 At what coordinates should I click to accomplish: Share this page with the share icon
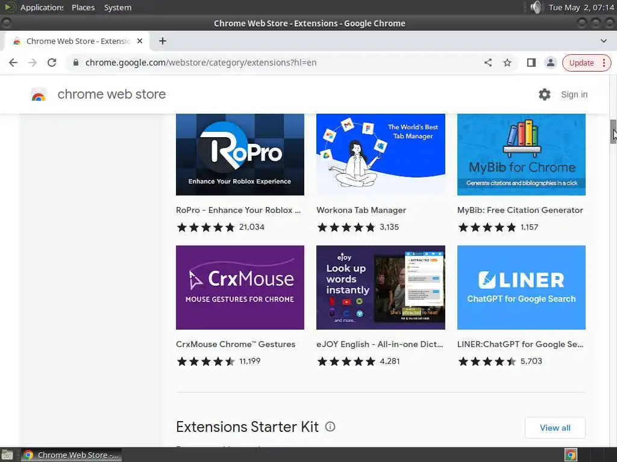coord(488,63)
